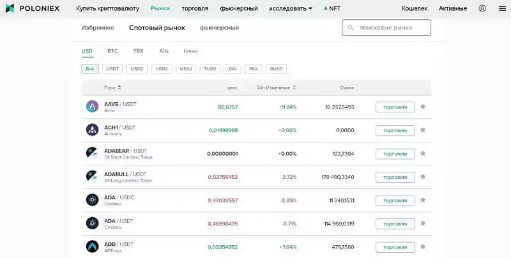Click the ADD coin icon

[92, 247]
